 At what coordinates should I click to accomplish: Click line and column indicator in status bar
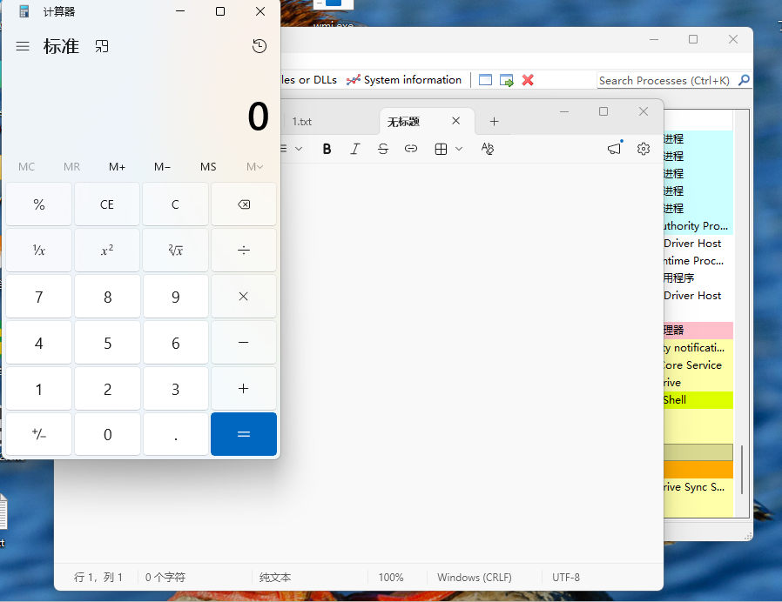click(98, 577)
